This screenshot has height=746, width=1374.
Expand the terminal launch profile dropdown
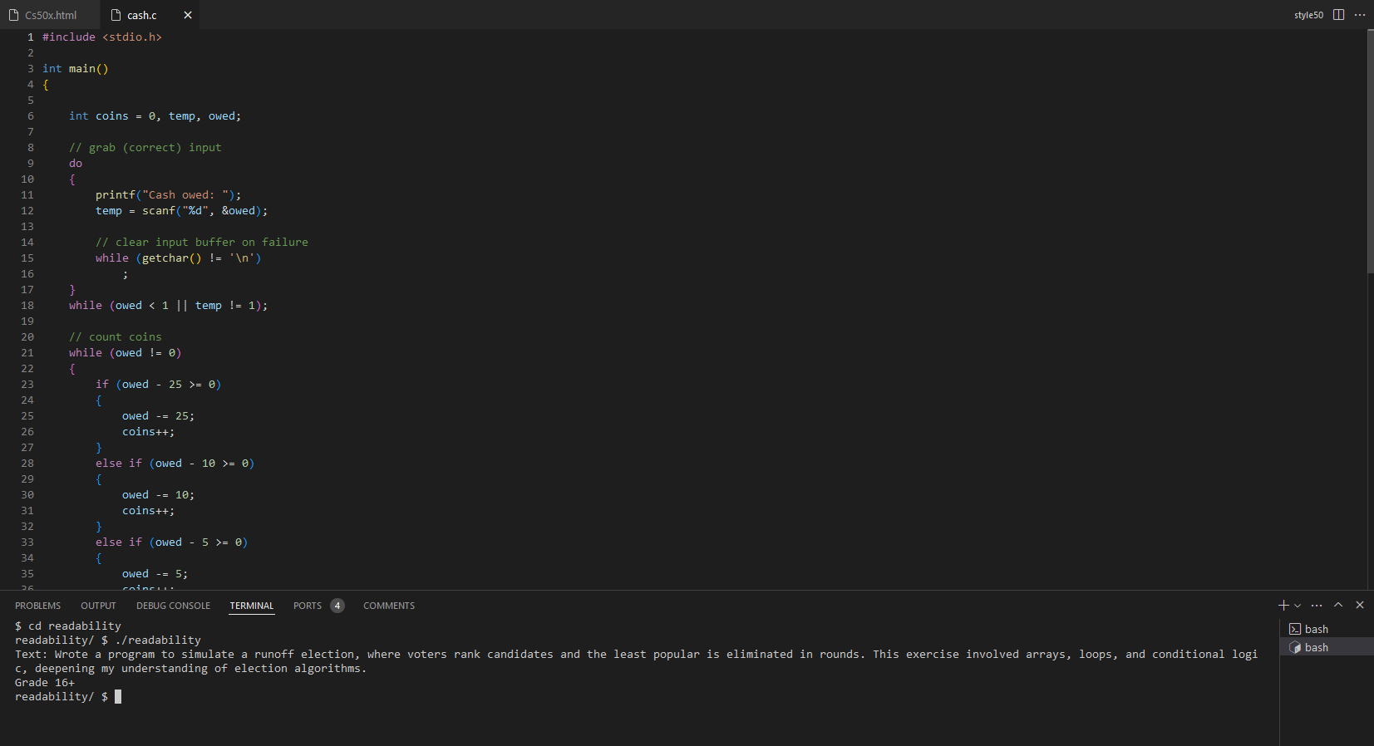pyautogui.click(x=1298, y=606)
